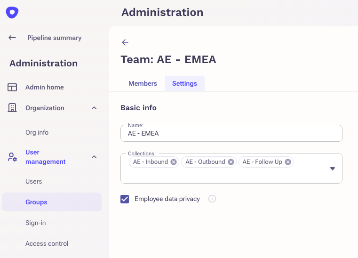
Task: Collapse the Organization section chevron
Action: coord(94,108)
